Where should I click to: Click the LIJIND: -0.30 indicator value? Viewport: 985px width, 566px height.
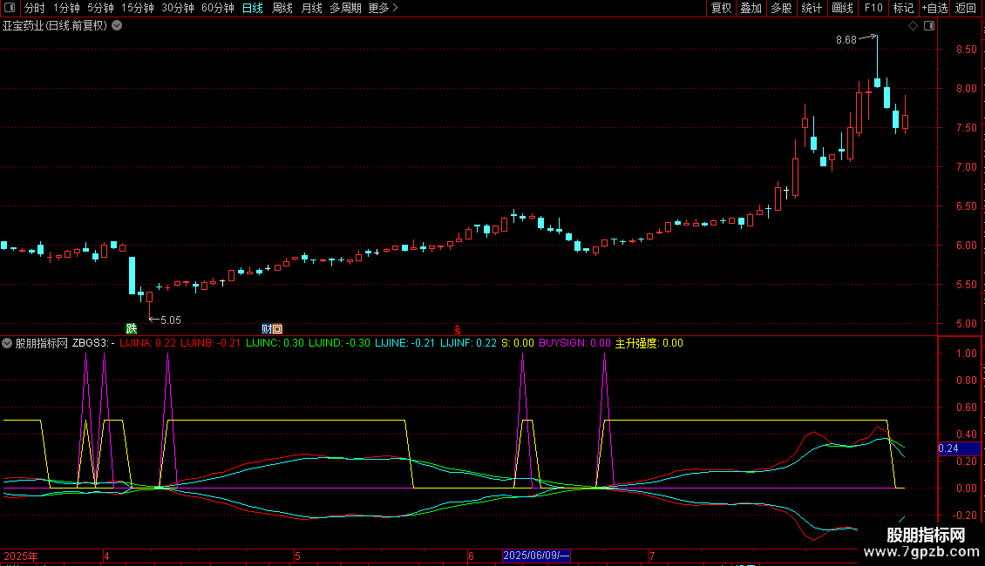point(339,343)
